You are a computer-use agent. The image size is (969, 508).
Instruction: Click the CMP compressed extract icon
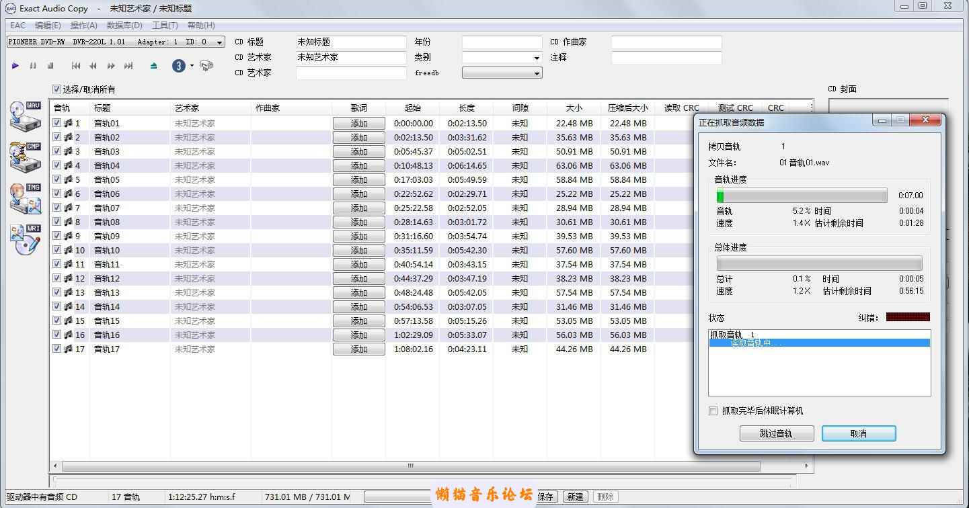pyautogui.click(x=26, y=157)
